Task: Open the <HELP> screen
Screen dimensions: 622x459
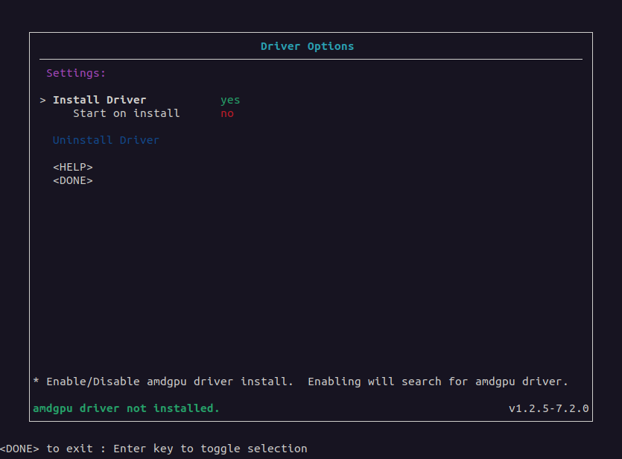Action: (x=73, y=167)
